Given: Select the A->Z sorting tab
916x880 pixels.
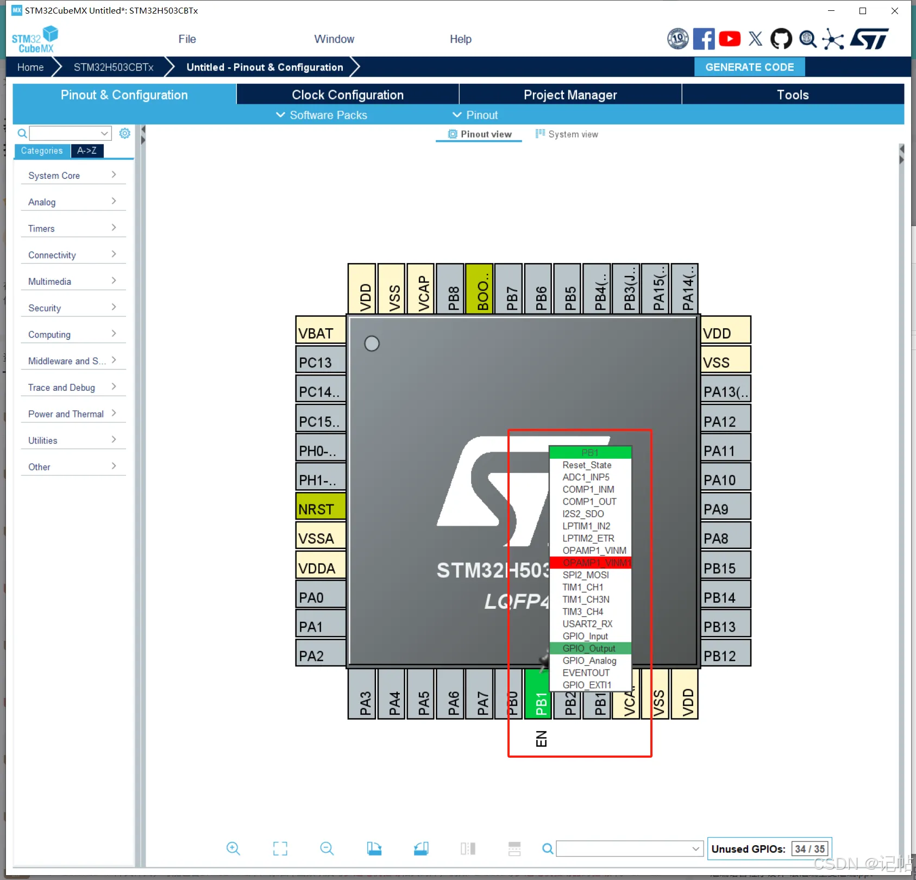Looking at the screenshot, I should 87,151.
